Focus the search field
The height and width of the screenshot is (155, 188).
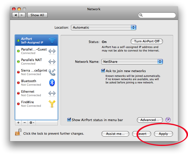157,15
